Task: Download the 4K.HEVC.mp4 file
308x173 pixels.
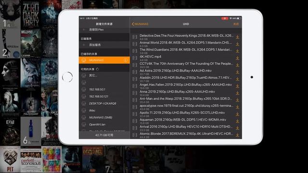Action: 237,58
